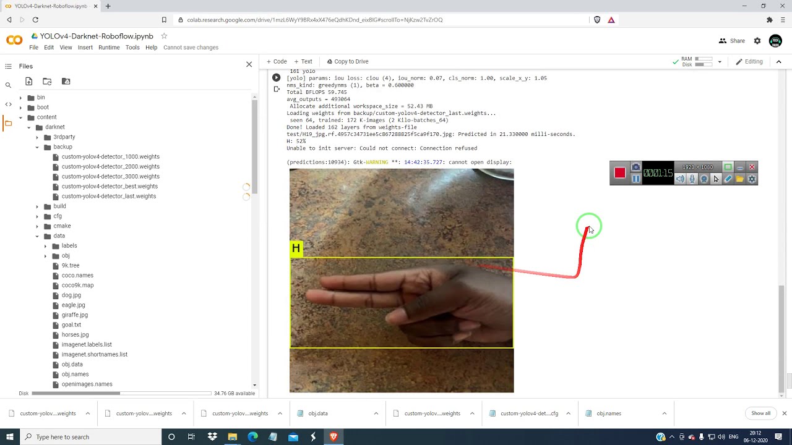Viewport: 792px width, 445px height.
Task: Star the YOLOv4 notebook
Action: pyautogui.click(x=164, y=36)
